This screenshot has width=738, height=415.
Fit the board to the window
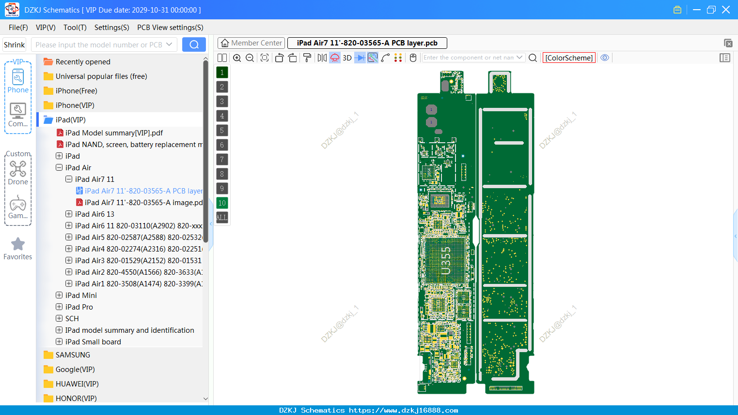(x=265, y=58)
